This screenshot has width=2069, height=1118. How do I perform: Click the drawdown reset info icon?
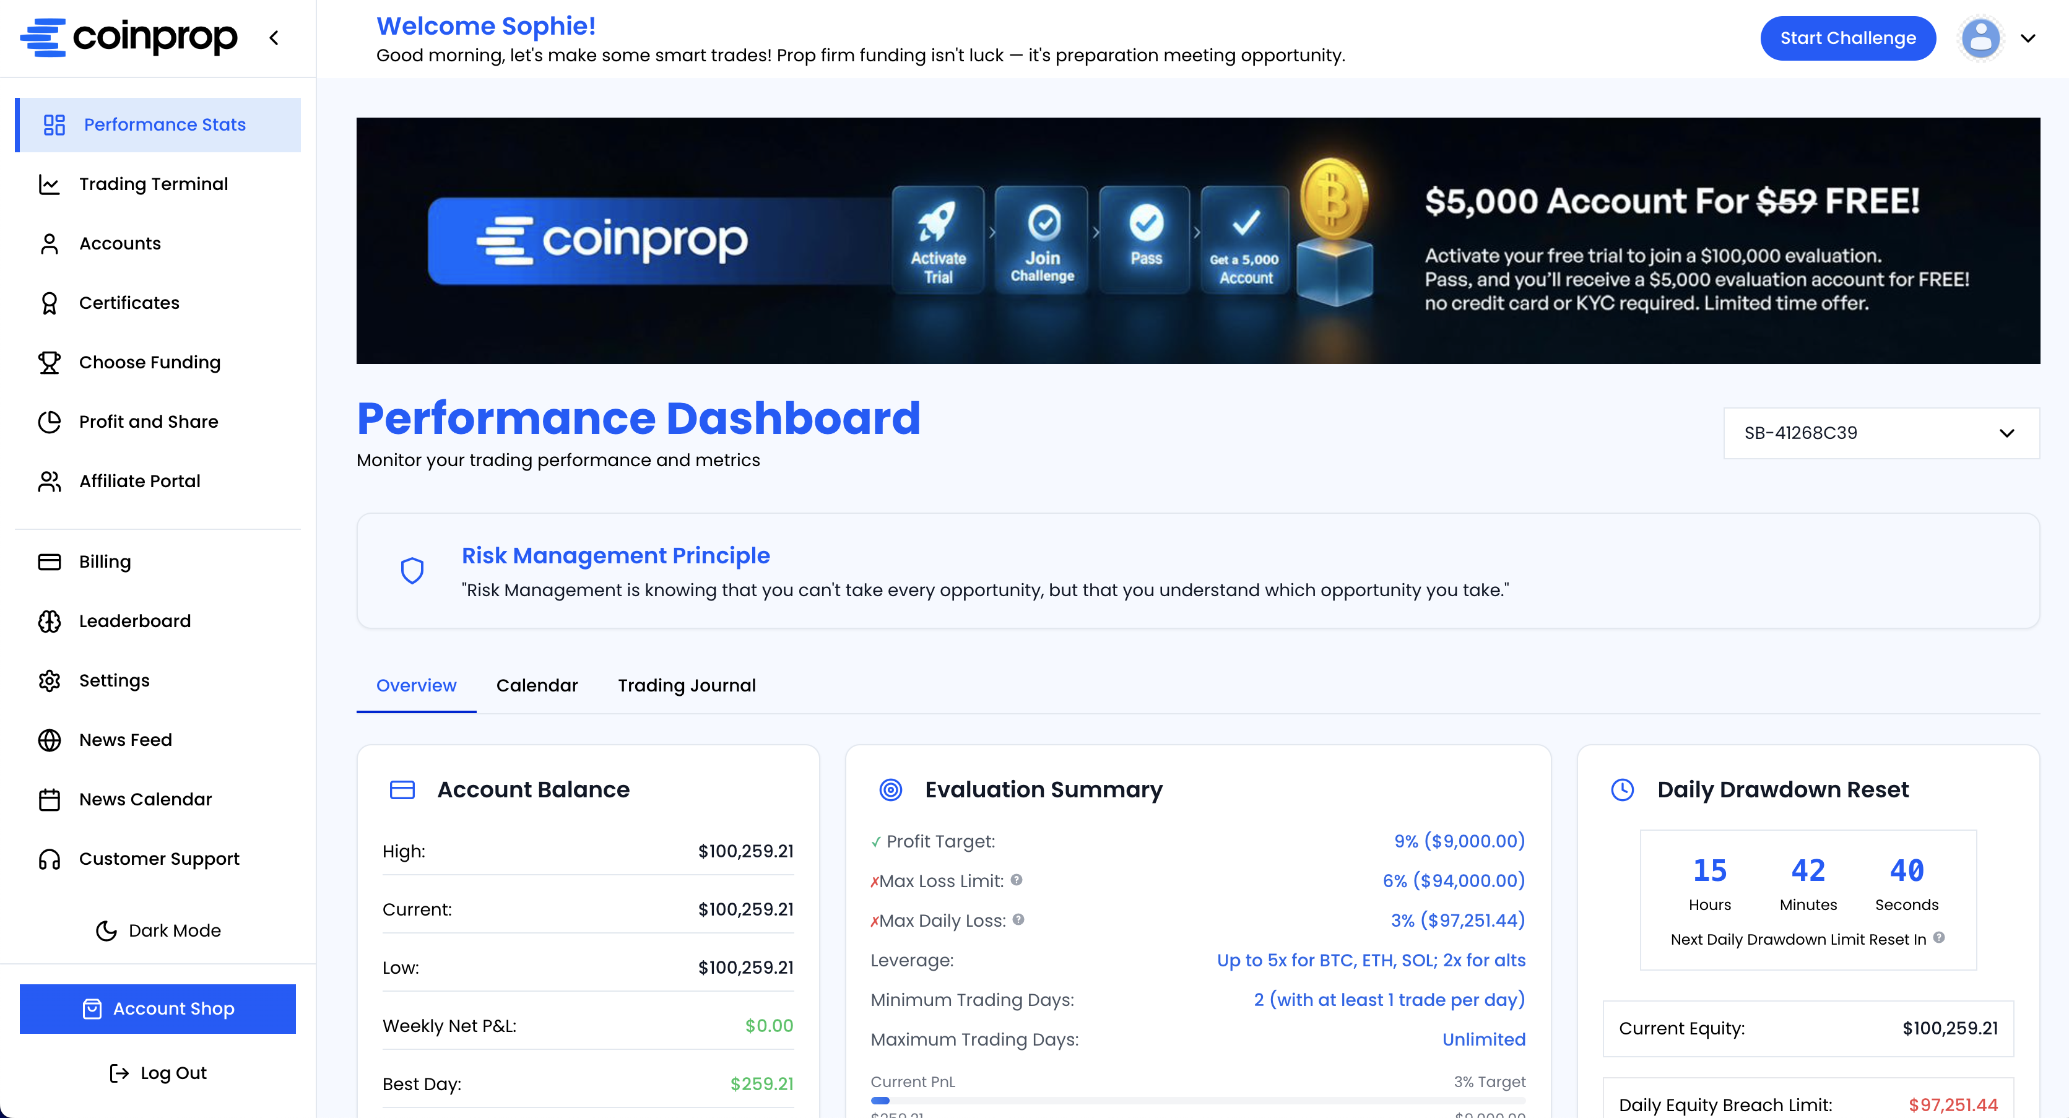coord(1939,937)
